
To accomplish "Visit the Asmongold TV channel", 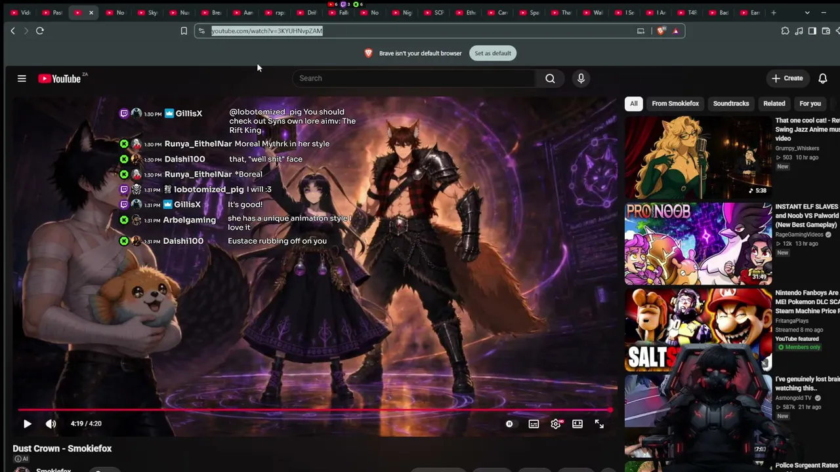I will tap(794, 398).
